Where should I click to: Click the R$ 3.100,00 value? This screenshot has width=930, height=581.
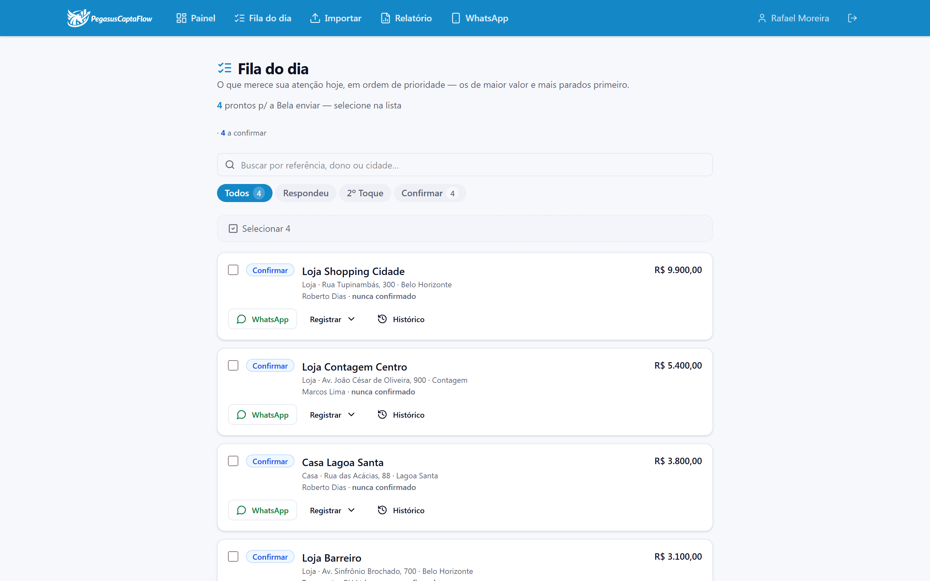point(678,556)
